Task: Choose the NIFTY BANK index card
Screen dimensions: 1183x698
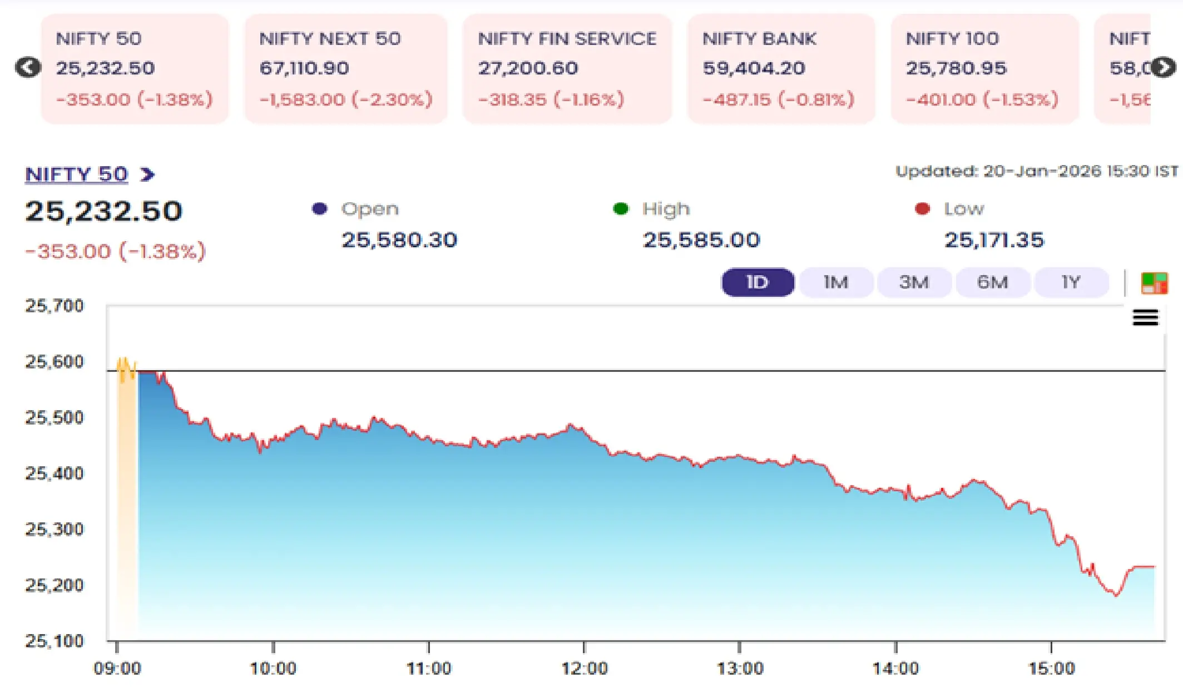Action: click(781, 69)
